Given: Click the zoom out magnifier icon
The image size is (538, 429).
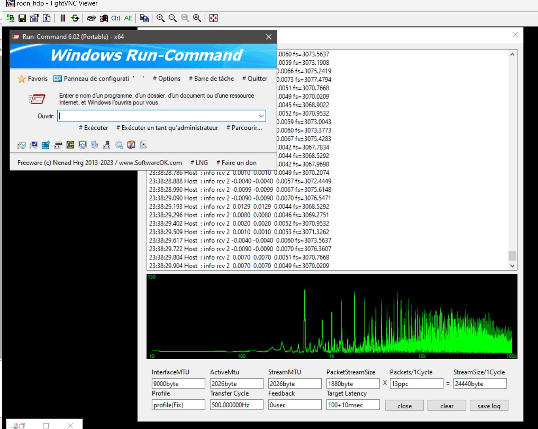Looking at the screenshot, I should [x=173, y=18].
